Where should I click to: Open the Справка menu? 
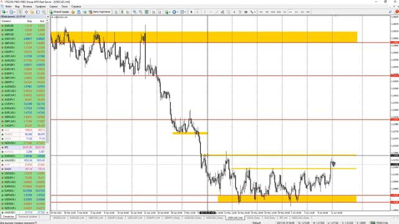point(76,6)
